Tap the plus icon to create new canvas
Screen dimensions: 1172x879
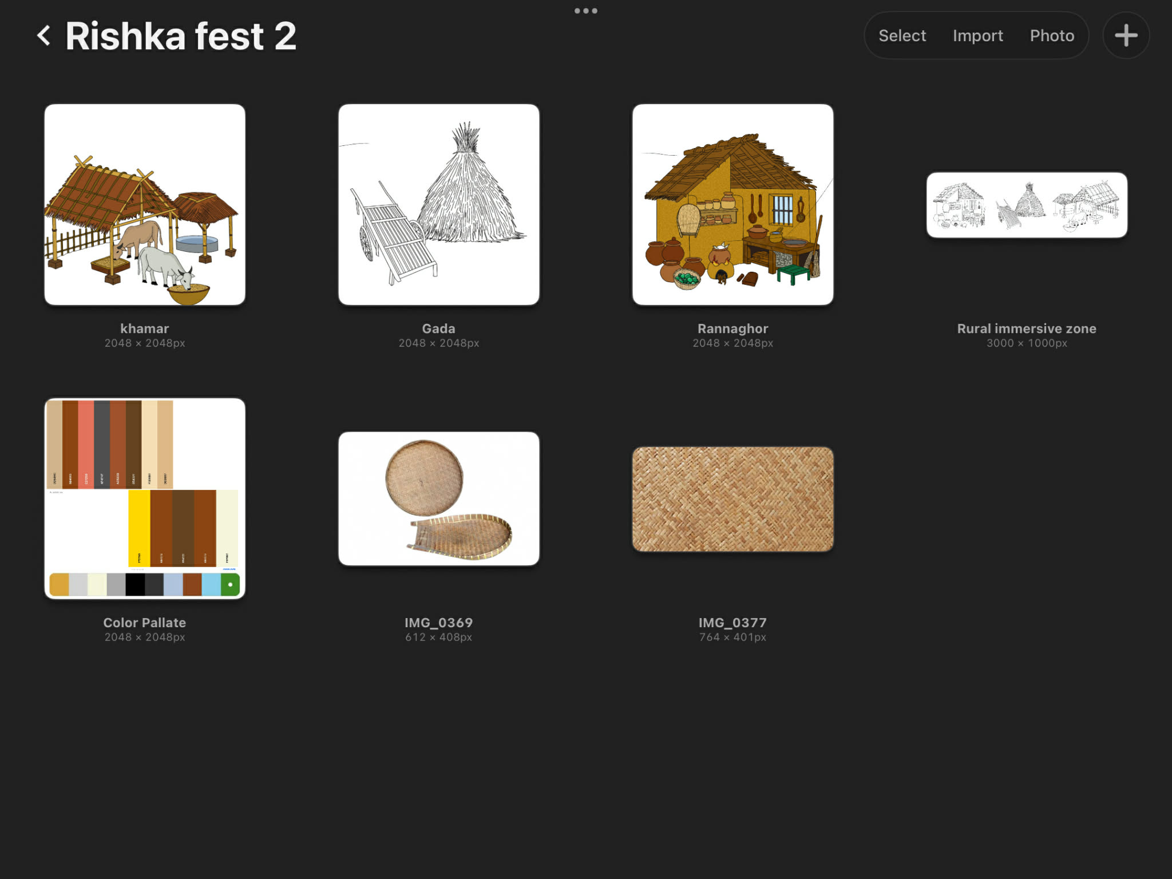pos(1126,35)
